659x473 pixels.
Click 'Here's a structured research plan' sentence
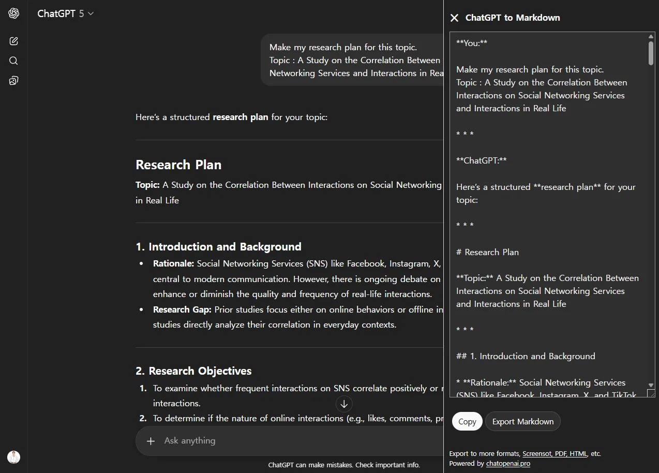pyautogui.click(x=231, y=117)
